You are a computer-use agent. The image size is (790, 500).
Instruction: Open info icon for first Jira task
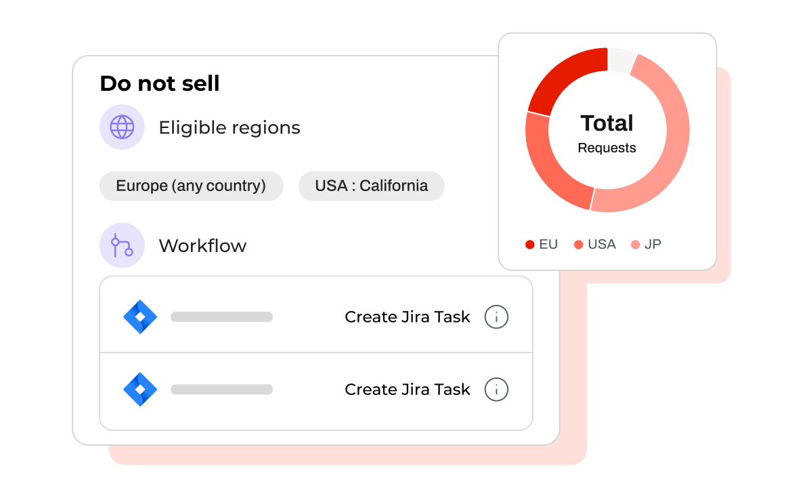tap(496, 316)
